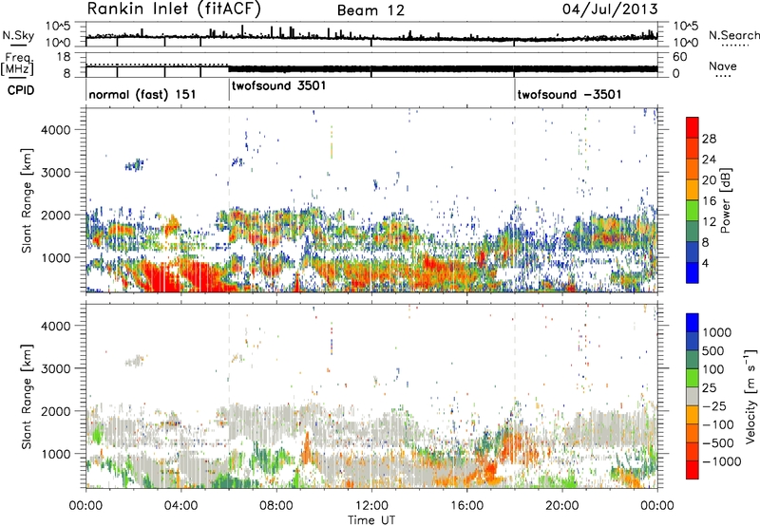This screenshot has width=760, height=526.
Task: Click the red bottom swatch of the velocity colorbar
Action: tap(693, 470)
